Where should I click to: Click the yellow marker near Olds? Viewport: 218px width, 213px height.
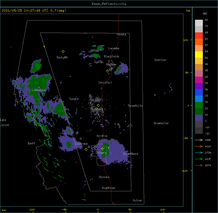pos(98,105)
